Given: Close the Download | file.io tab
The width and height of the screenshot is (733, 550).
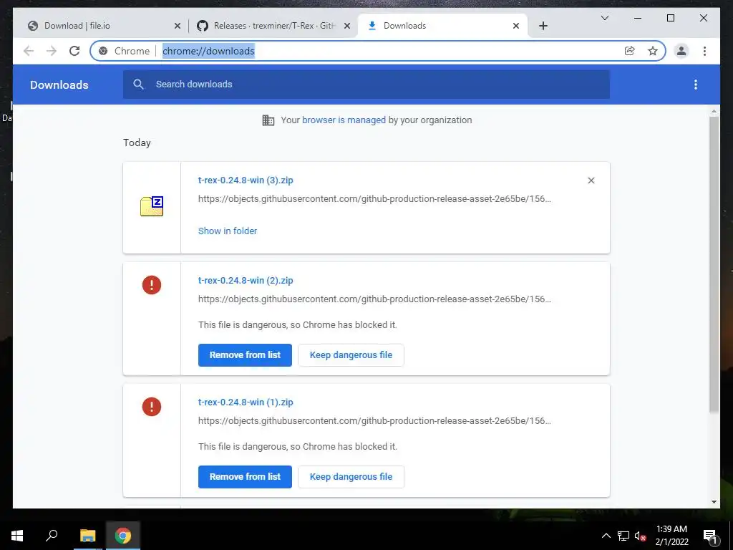Looking at the screenshot, I should tap(178, 26).
